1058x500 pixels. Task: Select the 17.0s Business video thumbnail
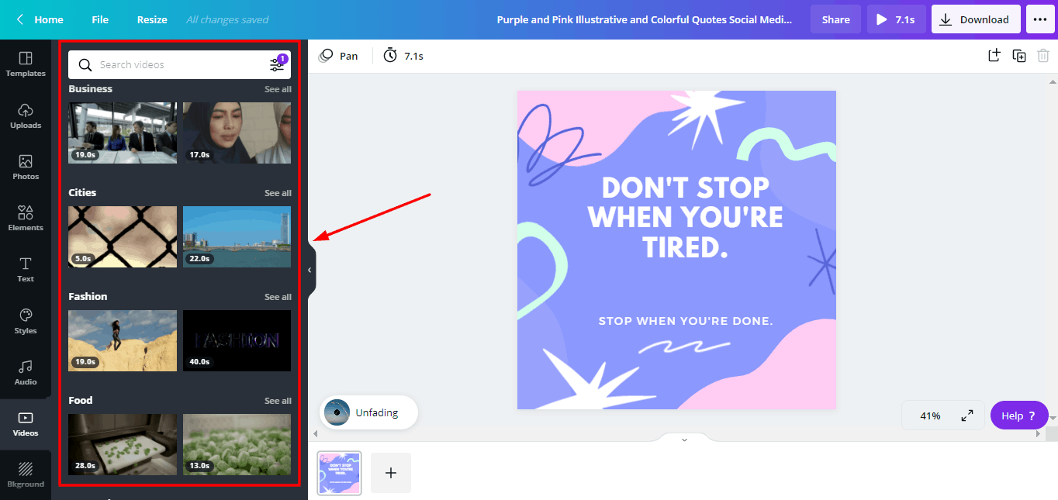point(237,133)
